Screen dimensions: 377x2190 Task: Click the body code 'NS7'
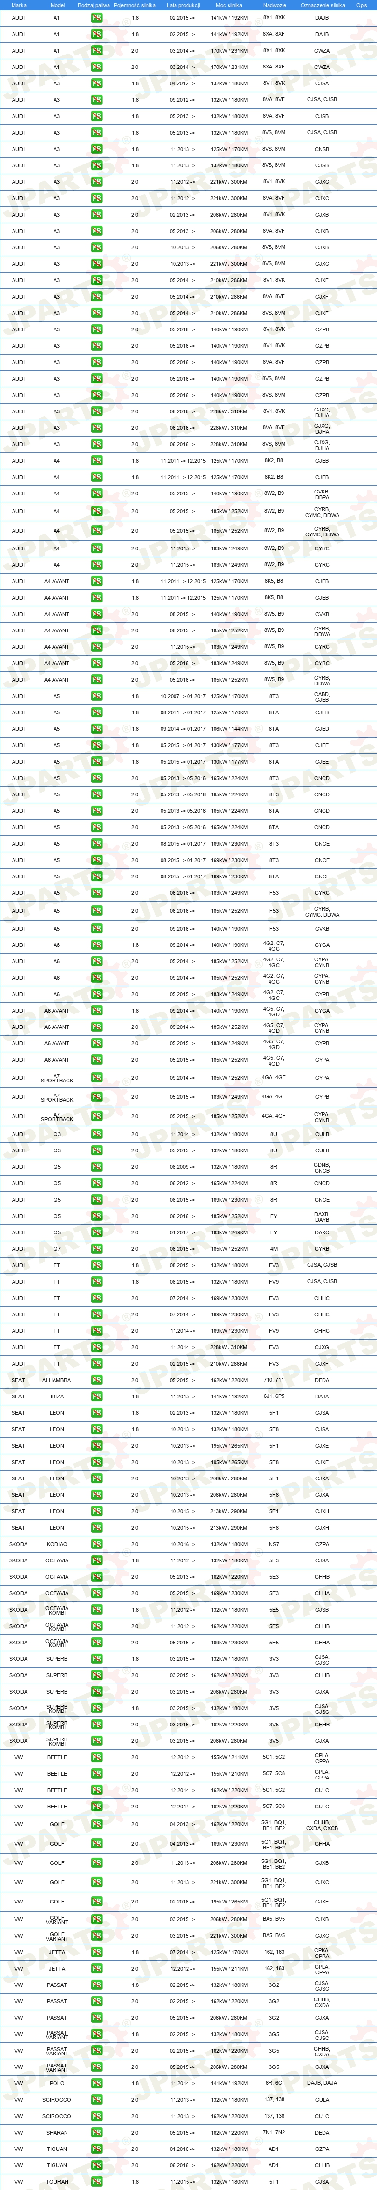[274, 1544]
